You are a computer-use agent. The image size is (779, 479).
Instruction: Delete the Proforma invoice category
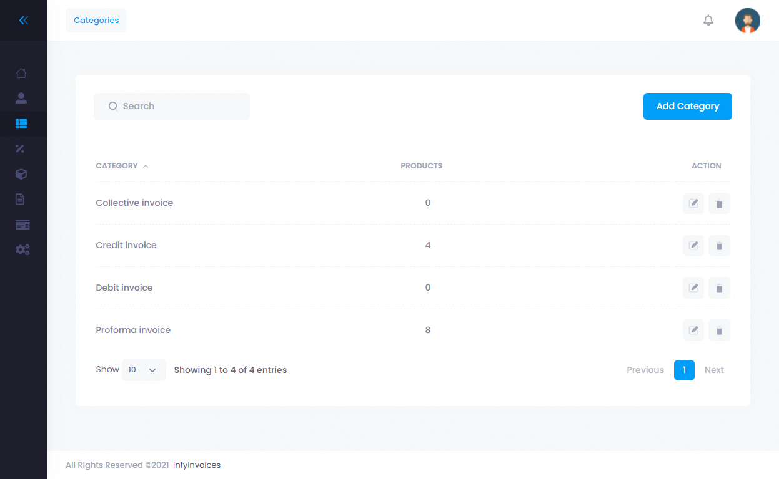[x=719, y=331]
